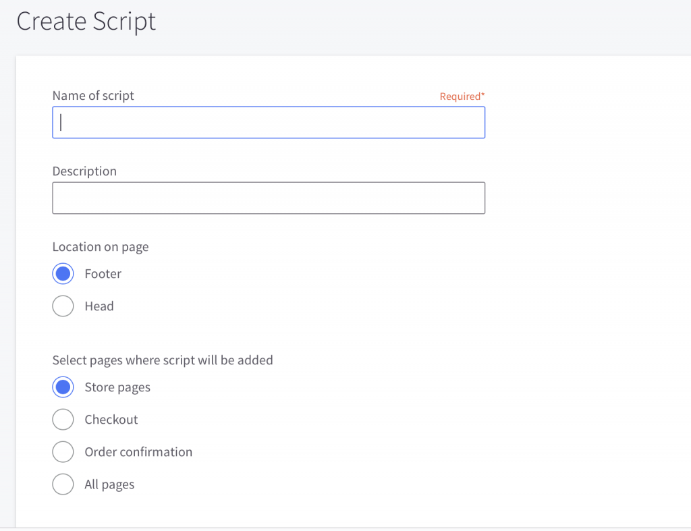Click the Create Script page title
This screenshot has width=691, height=531.
[x=86, y=22]
